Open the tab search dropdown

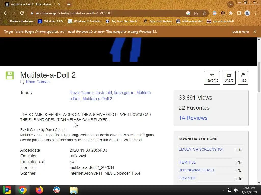point(231,5)
